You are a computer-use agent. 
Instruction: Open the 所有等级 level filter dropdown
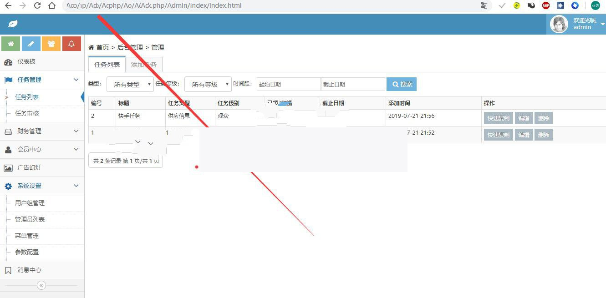pyautogui.click(x=208, y=84)
